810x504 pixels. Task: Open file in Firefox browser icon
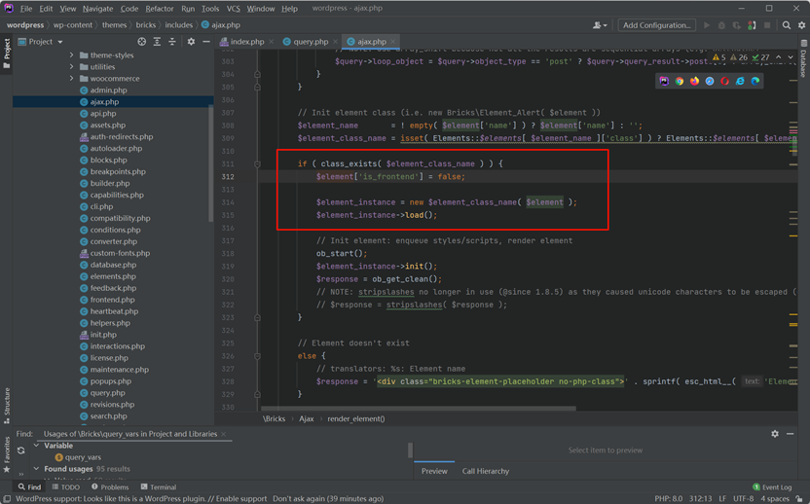(x=694, y=81)
